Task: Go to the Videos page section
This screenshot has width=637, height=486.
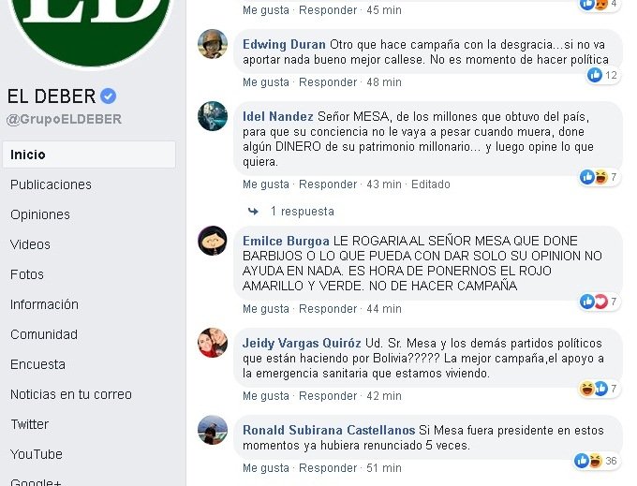Action: point(30,244)
